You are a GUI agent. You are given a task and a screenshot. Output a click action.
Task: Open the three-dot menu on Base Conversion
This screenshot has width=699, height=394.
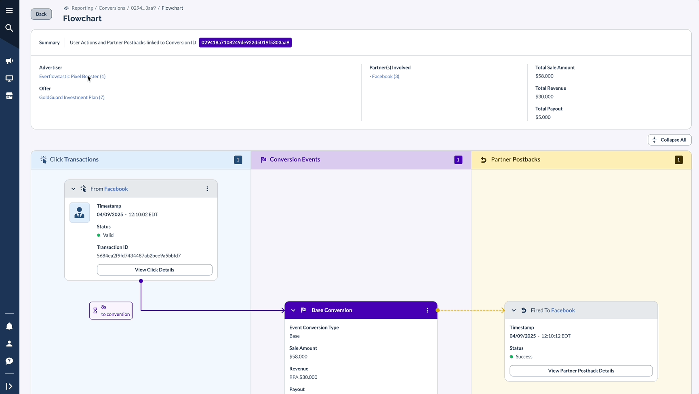(427, 310)
